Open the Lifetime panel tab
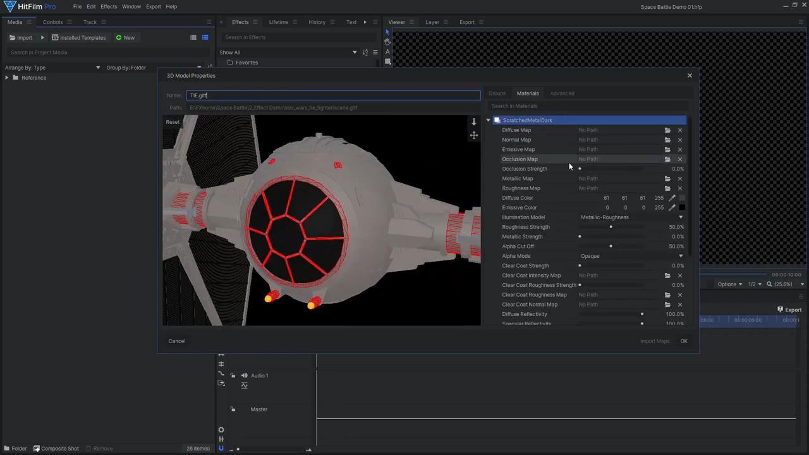809x455 pixels. pos(279,22)
